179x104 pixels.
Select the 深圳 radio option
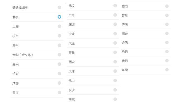tap(115, 24)
